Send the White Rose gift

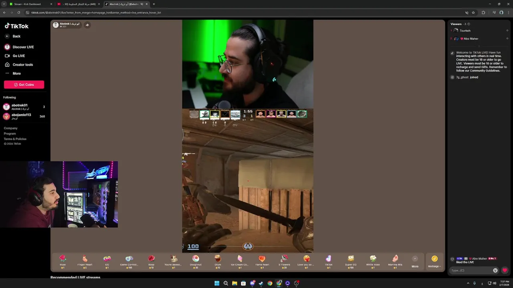click(x=373, y=262)
